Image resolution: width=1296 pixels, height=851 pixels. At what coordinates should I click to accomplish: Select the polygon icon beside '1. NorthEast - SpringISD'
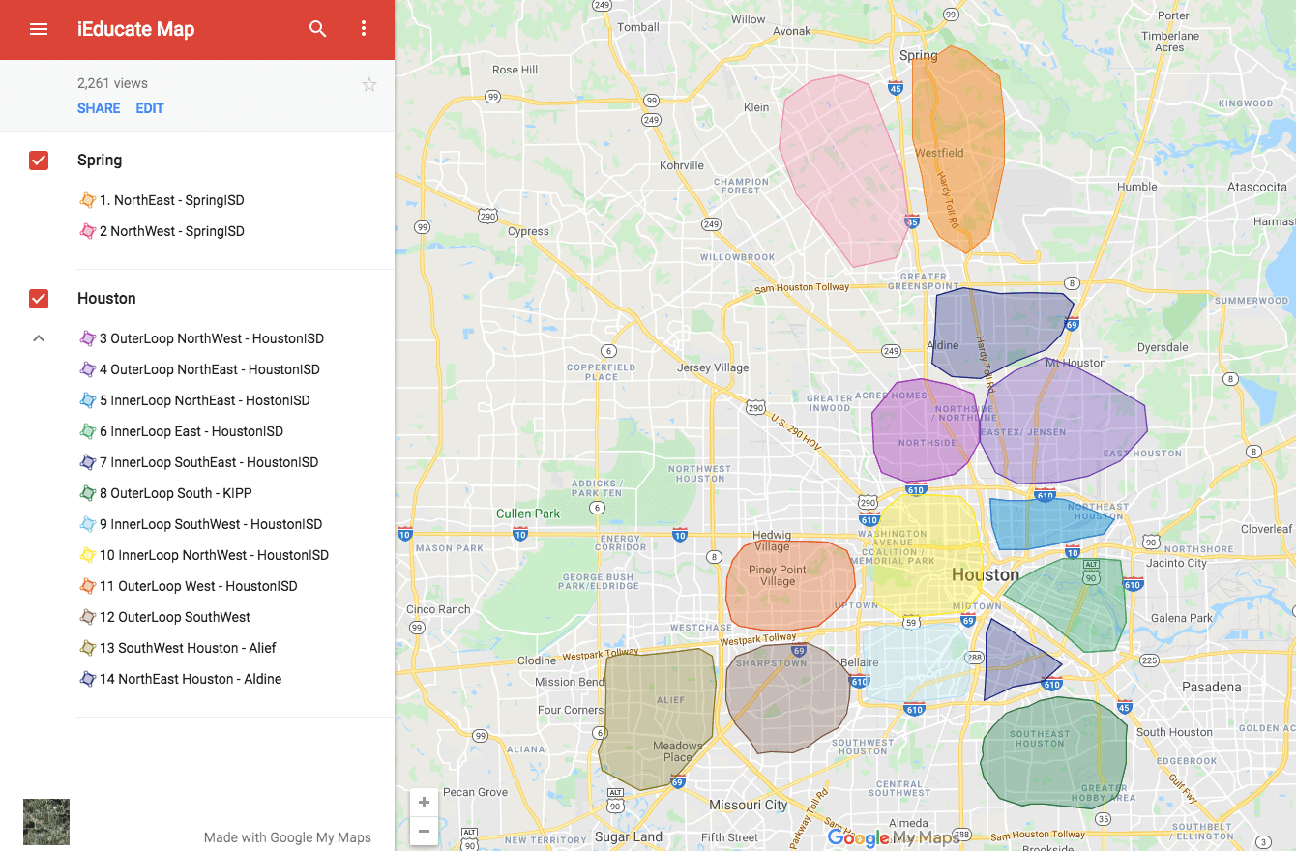point(87,200)
